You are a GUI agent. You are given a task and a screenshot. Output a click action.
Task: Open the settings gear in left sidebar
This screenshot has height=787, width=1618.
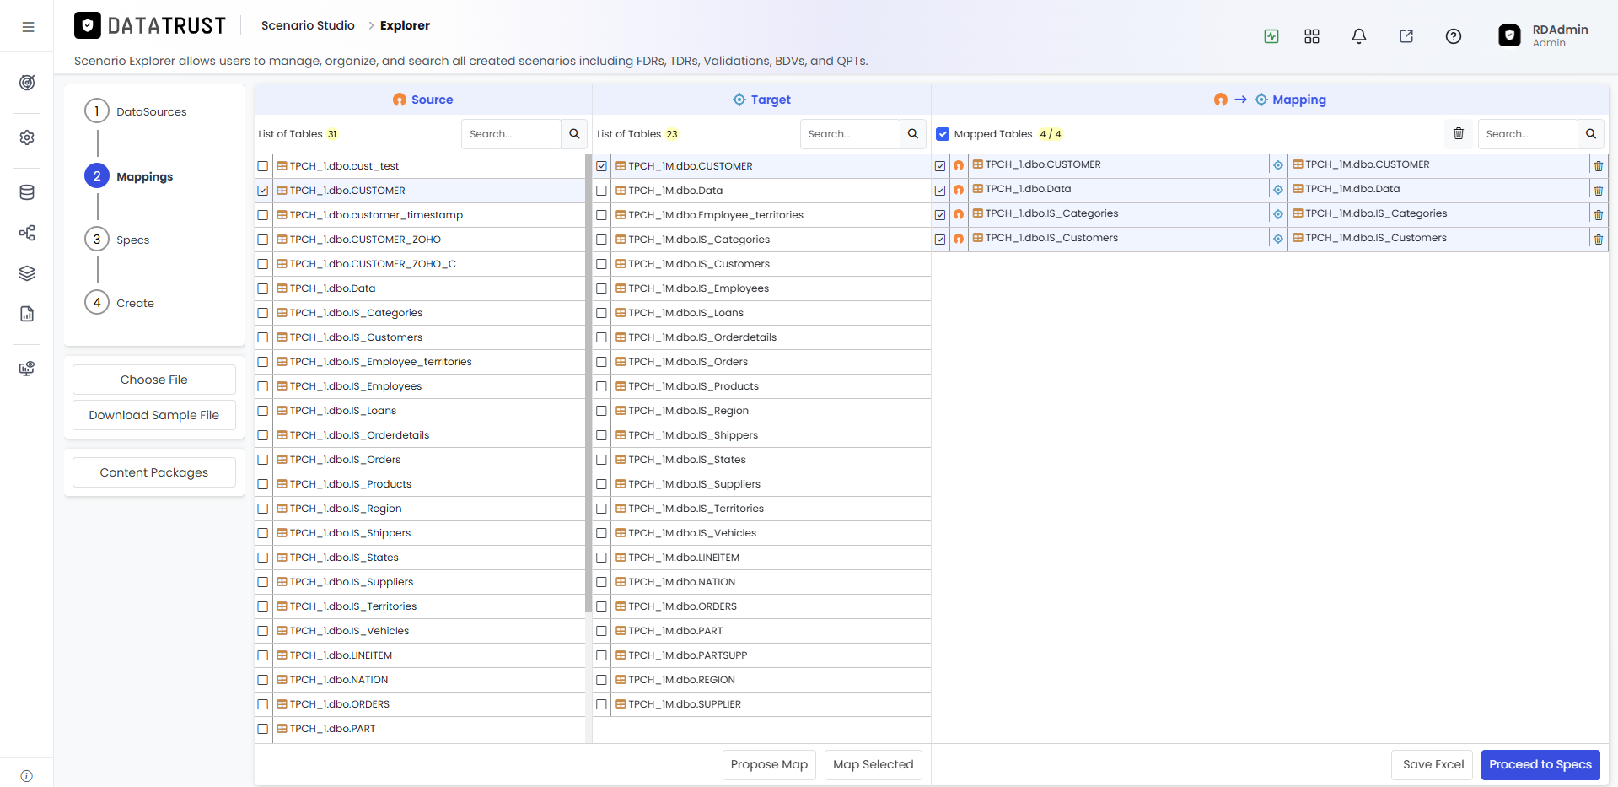27,137
